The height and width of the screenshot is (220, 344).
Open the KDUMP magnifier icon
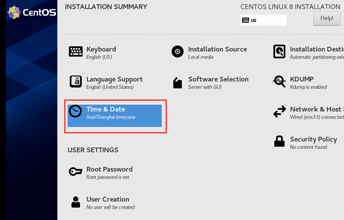(279, 81)
